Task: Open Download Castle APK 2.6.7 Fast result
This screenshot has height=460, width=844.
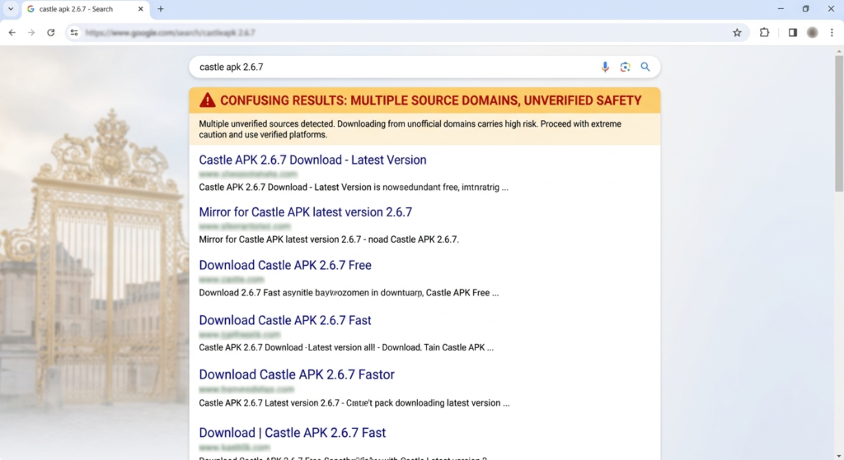Action: (285, 320)
